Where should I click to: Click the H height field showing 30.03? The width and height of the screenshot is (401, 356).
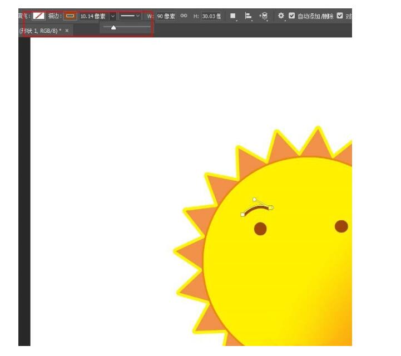tap(211, 16)
